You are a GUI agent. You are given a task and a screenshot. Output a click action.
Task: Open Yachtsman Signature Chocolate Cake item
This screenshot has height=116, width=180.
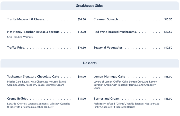click(x=33, y=77)
